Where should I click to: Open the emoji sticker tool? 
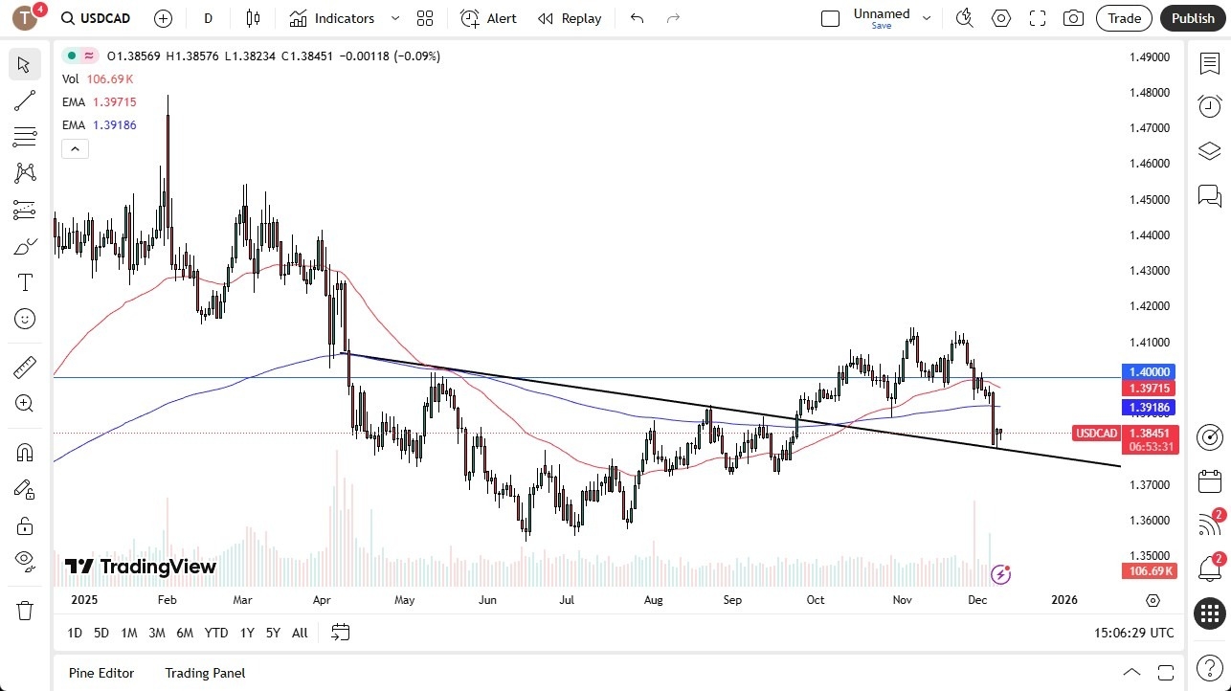click(25, 319)
